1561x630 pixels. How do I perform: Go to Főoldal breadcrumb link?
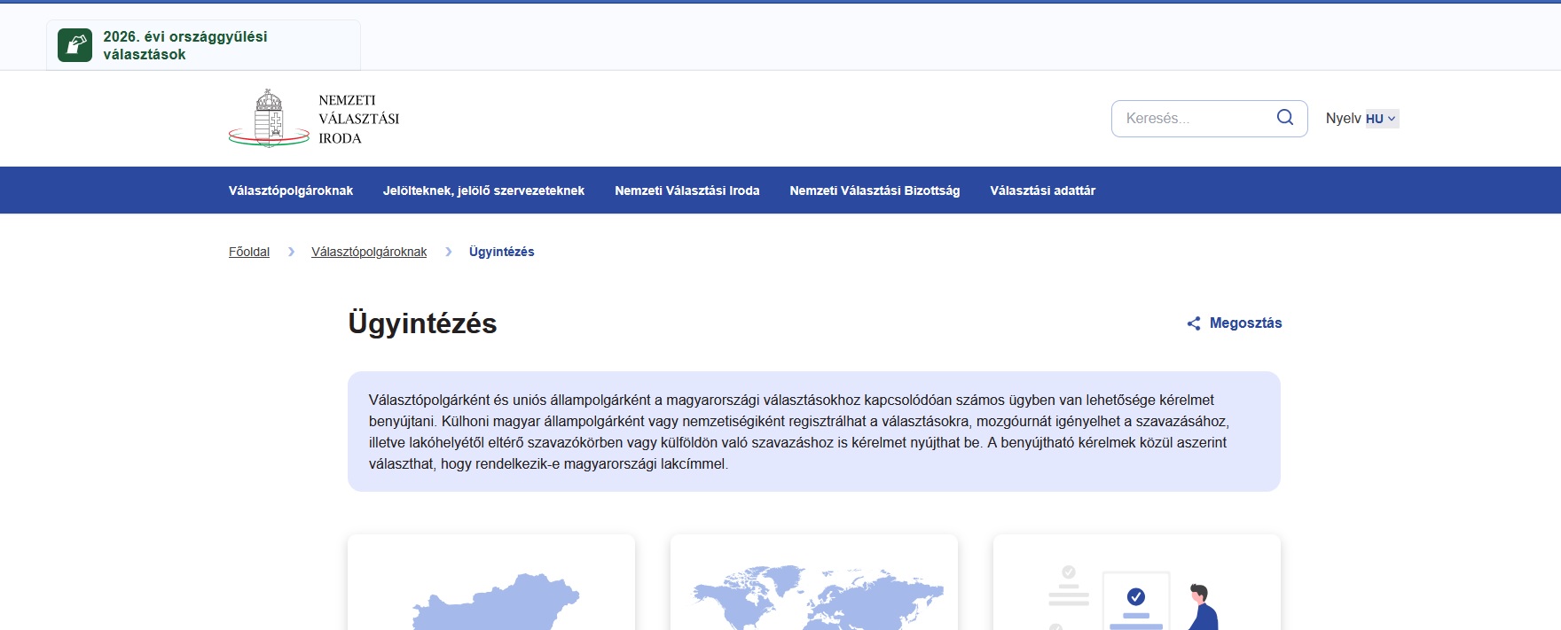pyautogui.click(x=249, y=252)
